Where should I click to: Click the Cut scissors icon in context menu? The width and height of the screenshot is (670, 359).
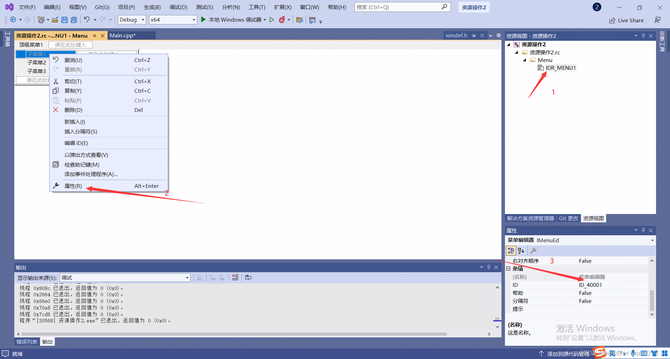click(56, 81)
